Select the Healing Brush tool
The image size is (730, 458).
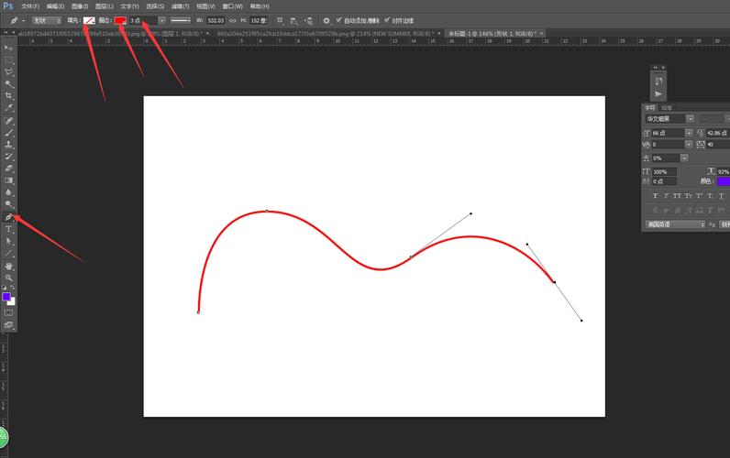[8, 121]
